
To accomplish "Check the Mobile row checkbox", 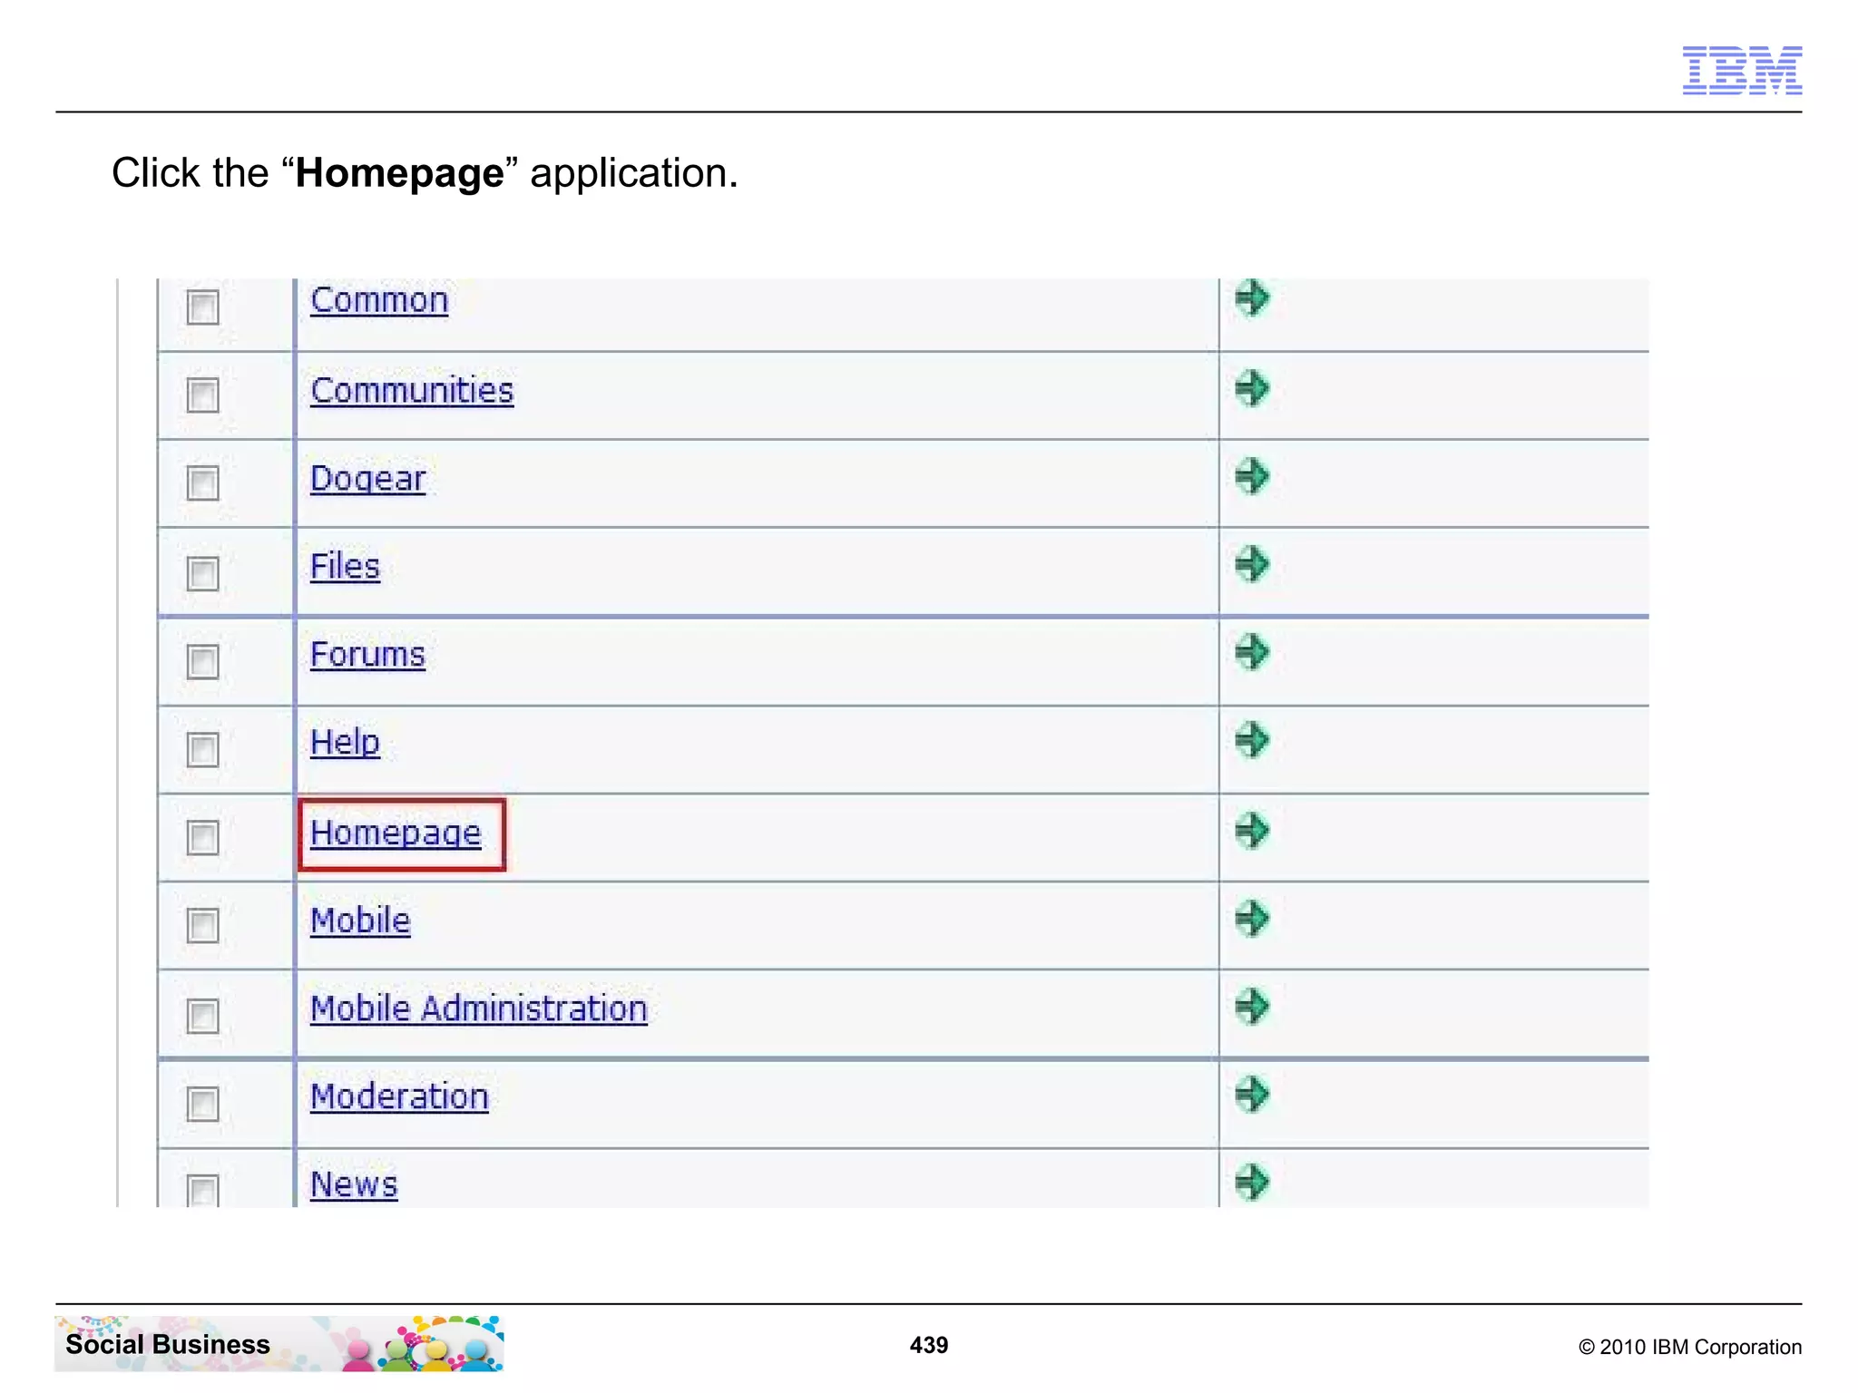I will (202, 925).
